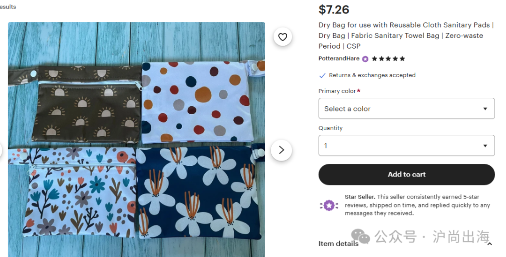Click the five-star rating stars
The width and height of the screenshot is (506, 257).
tap(388, 59)
